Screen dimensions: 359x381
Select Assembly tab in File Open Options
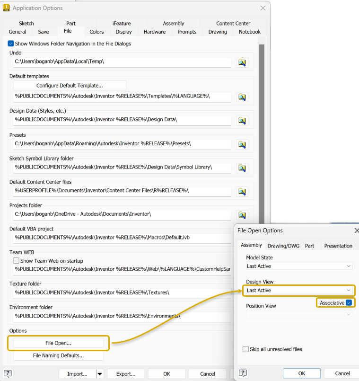coord(252,245)
